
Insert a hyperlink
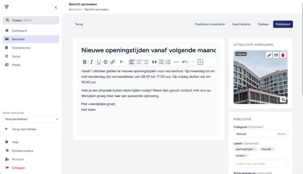pyautogui.click(x=113, y=62)
